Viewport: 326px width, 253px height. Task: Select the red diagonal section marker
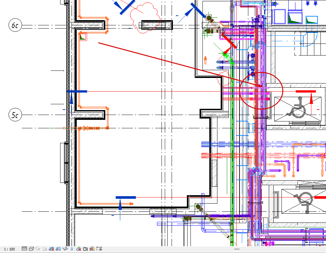click(229, 41)
